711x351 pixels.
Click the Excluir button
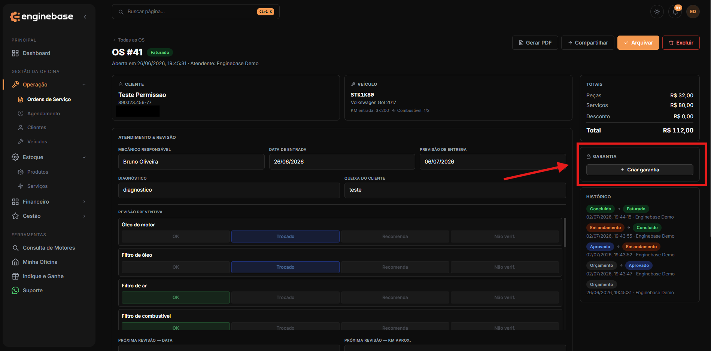point(681,43)
